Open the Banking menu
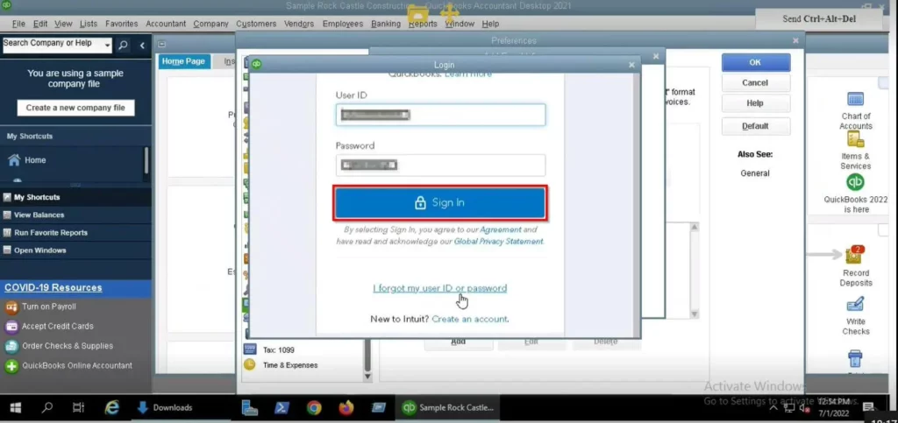 pyautogui.click(x=386, y=24)
